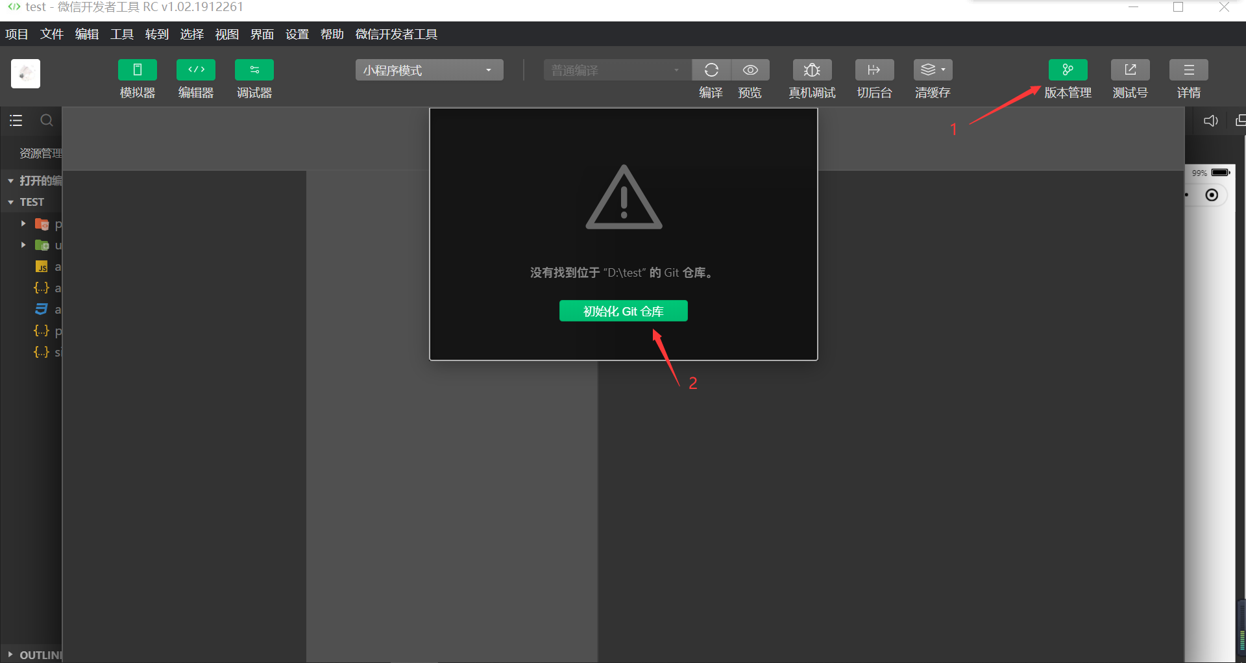Click the simulator capsule record button
1246x663 pixels.
[1212, 195]
